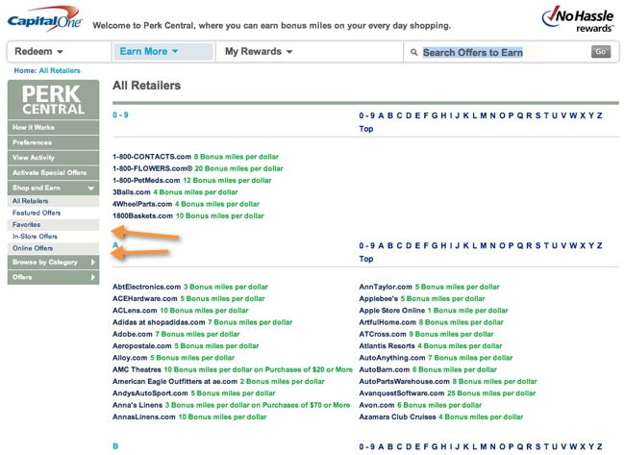Open Online Offers submenu item
The height and width of the screenshot is (455, 625).
point(54,248)
